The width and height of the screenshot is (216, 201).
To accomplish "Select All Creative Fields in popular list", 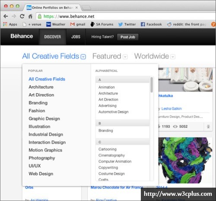I will [x=47, y=79].
